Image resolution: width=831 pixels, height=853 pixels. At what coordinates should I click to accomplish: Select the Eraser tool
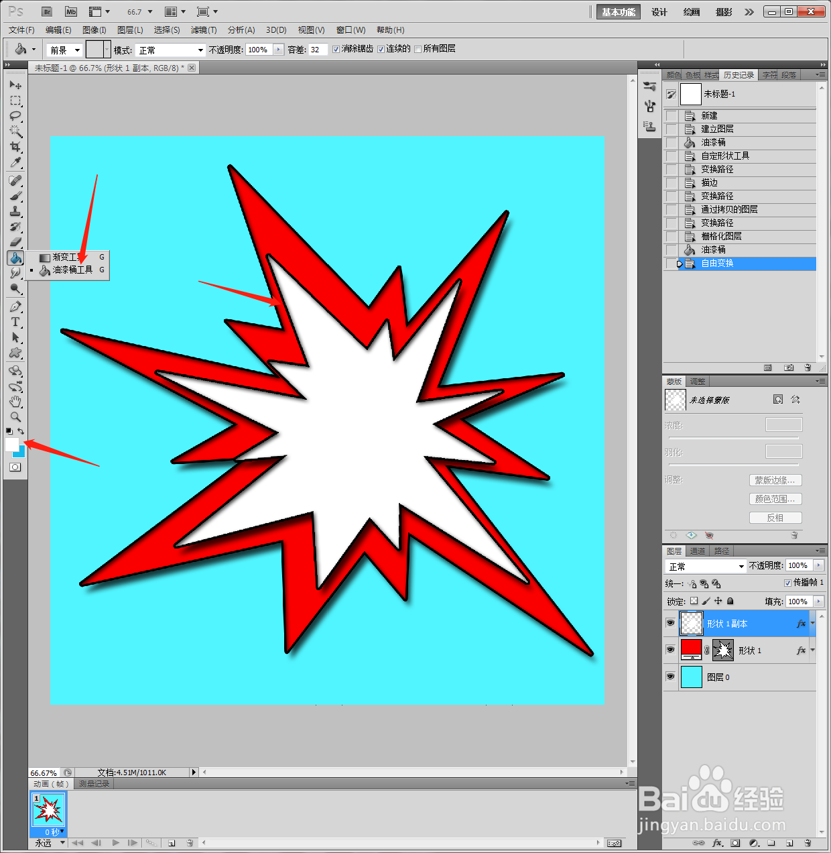point(15,242)
